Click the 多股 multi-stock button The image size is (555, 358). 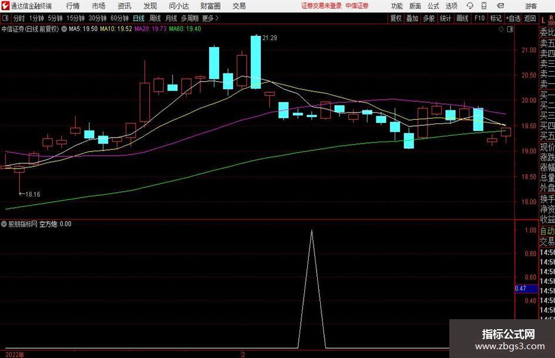[429, 18]
